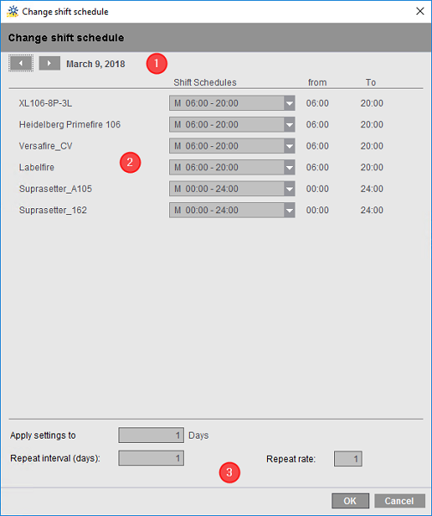Select the XL106-8P-3L device name
This screenshot has height=516, width=432.
46,103
